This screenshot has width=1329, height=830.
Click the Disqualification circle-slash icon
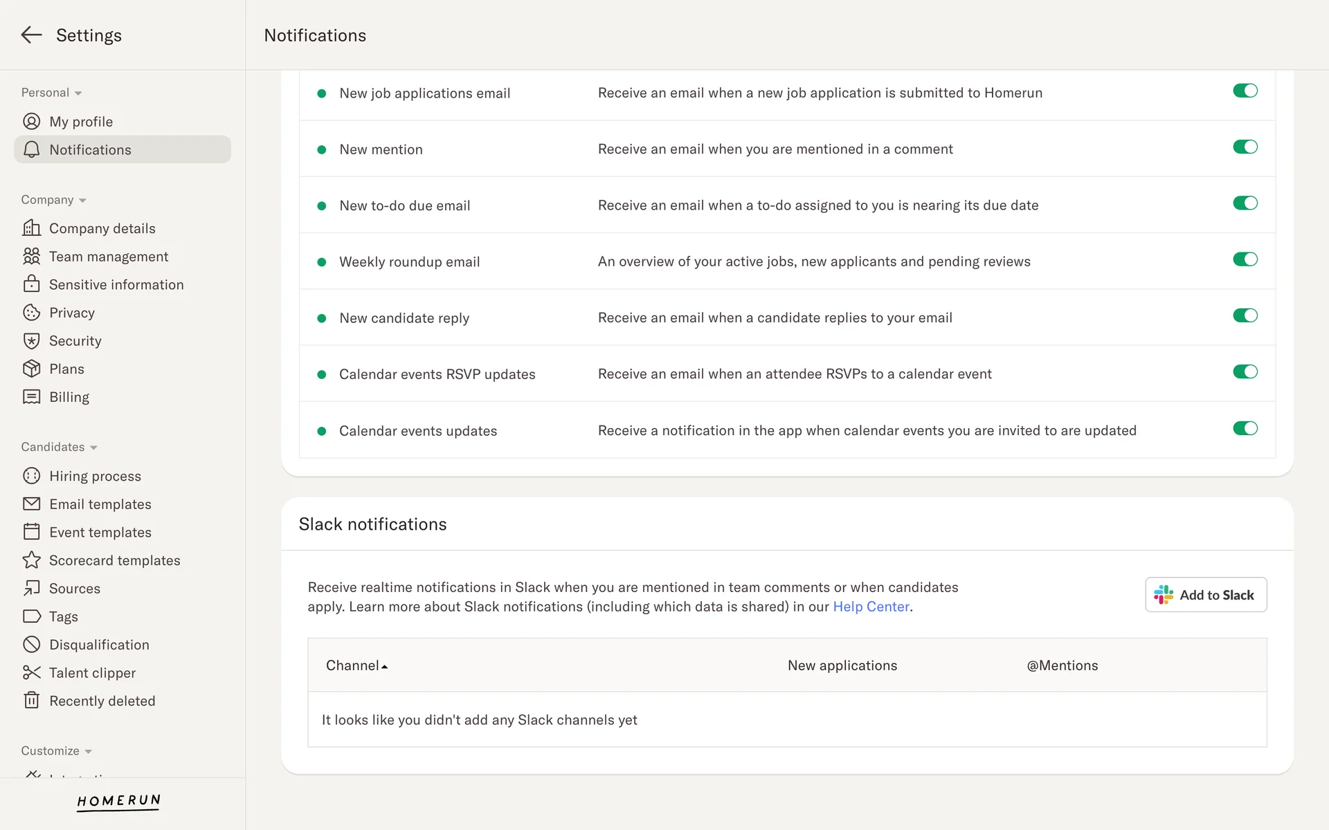click(x=31, y=645)
